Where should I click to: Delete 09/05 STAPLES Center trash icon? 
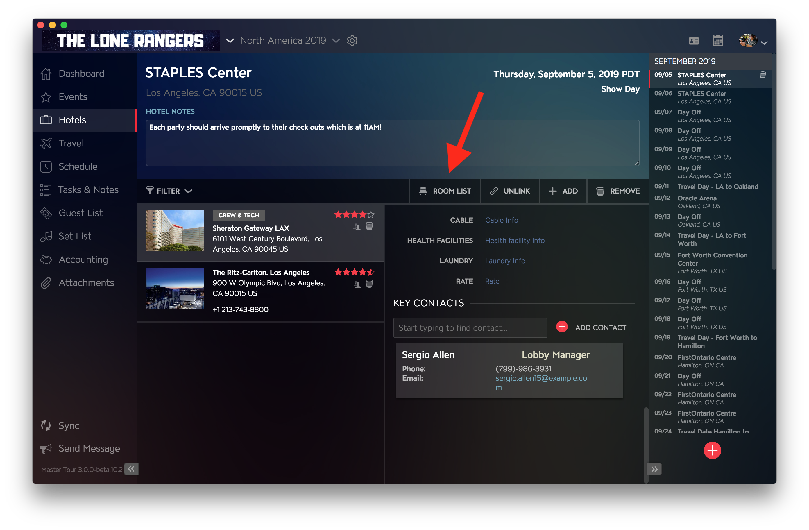point(763,75)
